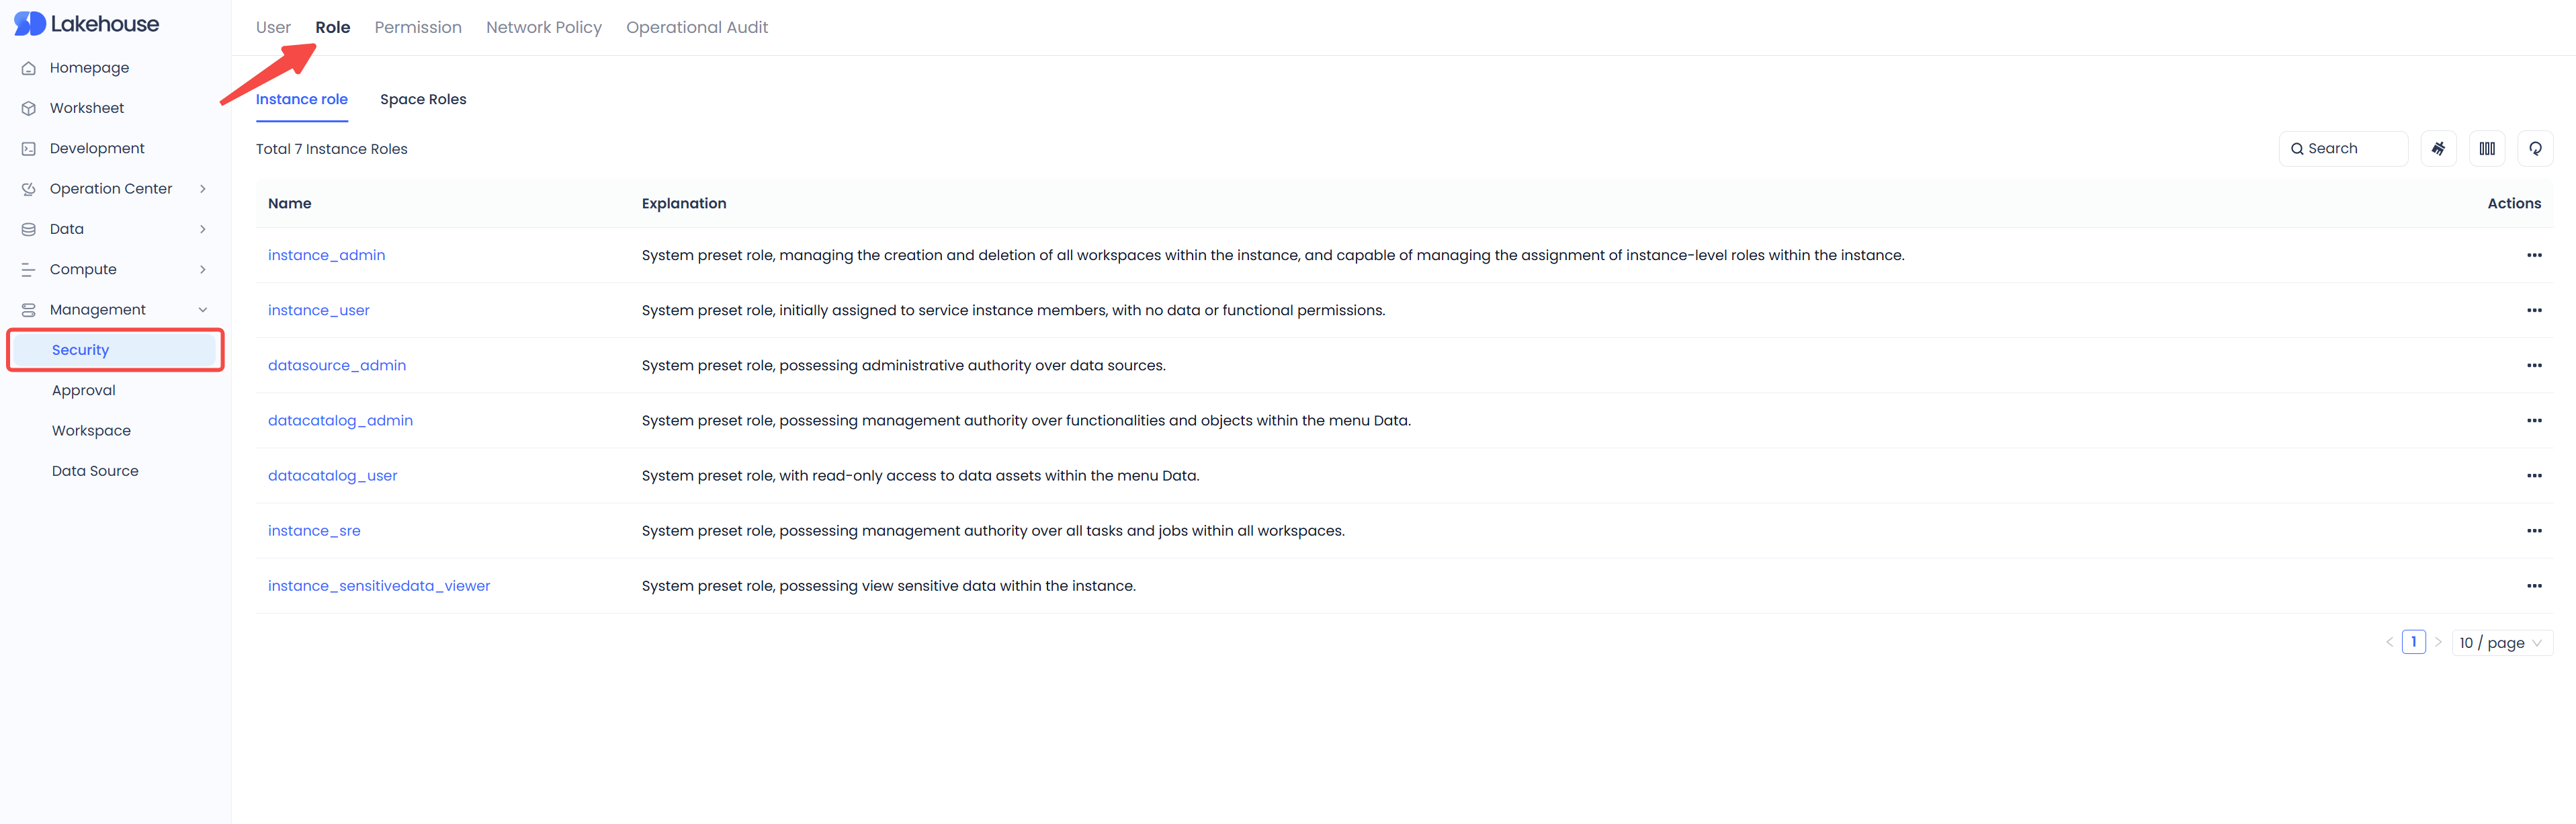Open the instance_sensitivedata_viewer role link
2576x824 pixels.
coord(378,586)
